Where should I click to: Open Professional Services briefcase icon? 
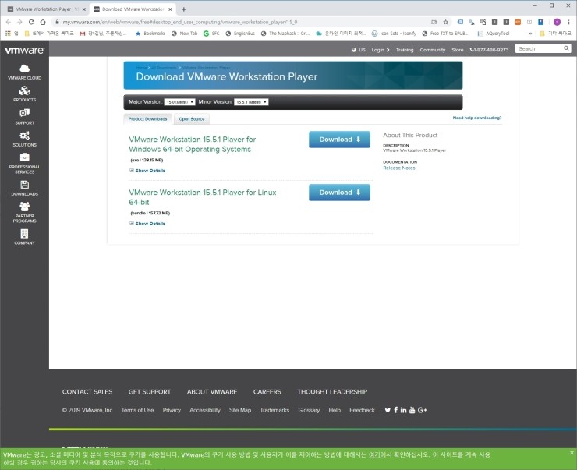point(25,157)
